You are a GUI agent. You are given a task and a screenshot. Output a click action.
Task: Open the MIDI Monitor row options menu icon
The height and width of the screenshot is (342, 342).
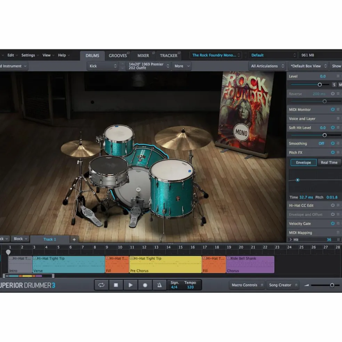[338, 109]
